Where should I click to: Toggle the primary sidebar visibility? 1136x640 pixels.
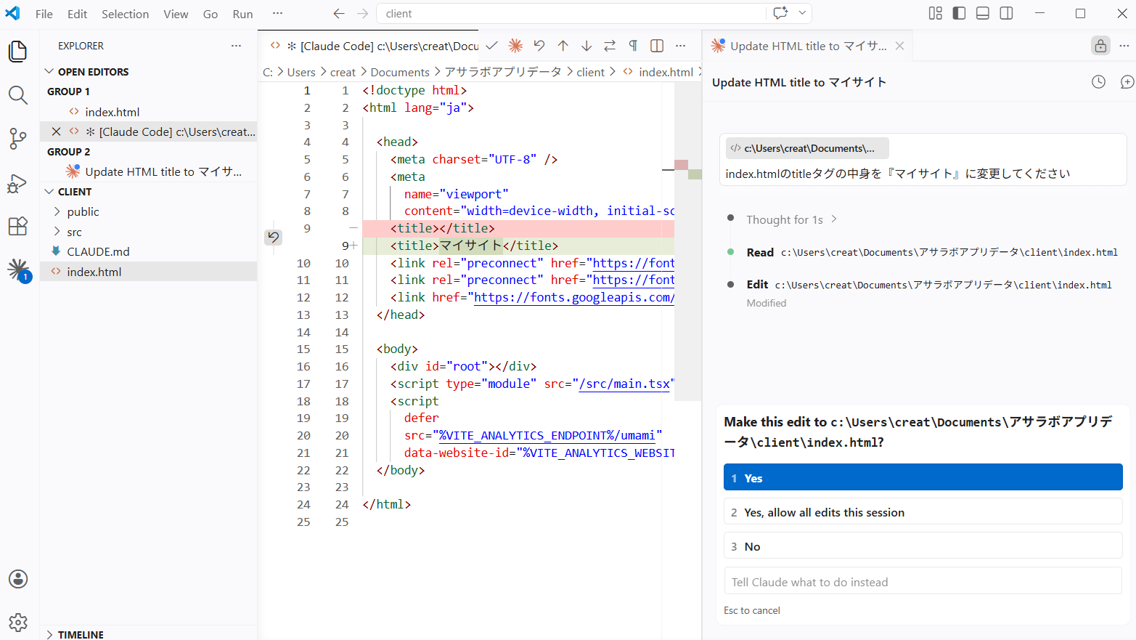(x=959, y=12)
